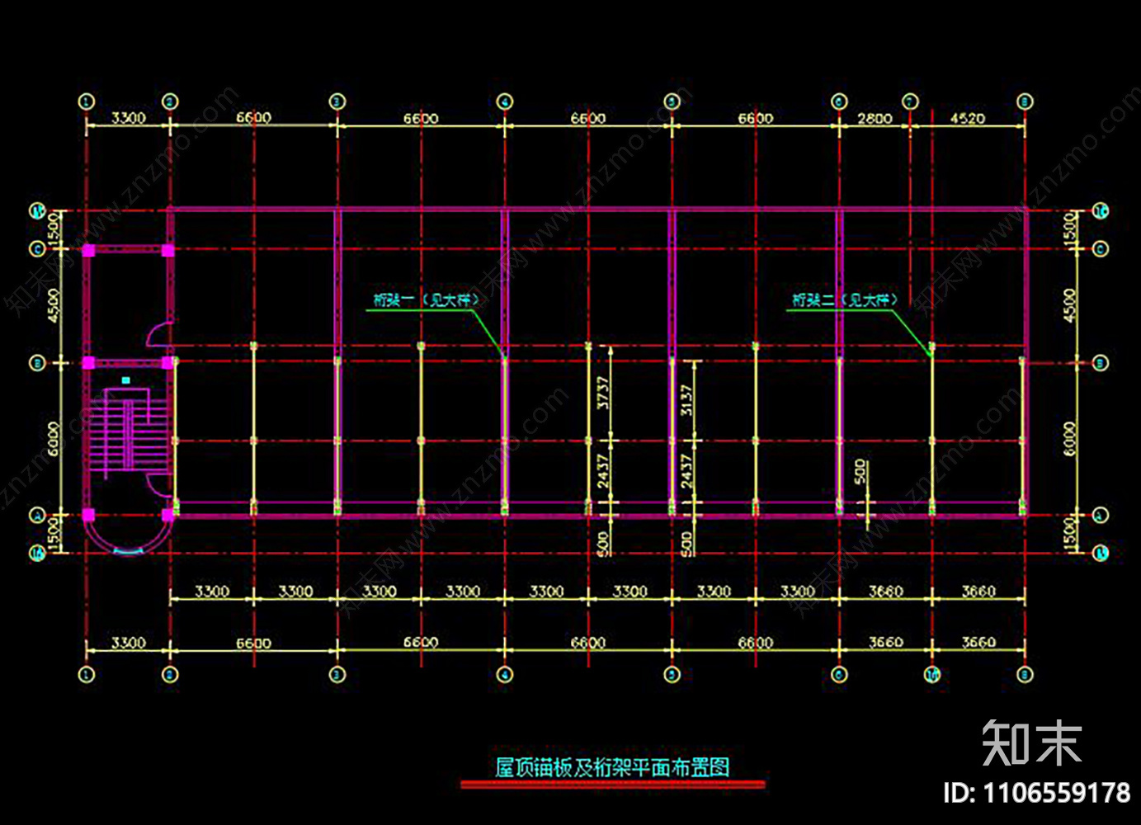Click axis bubble A on the left side
The height and width of the screenshot is (825, 1141).
37,515
